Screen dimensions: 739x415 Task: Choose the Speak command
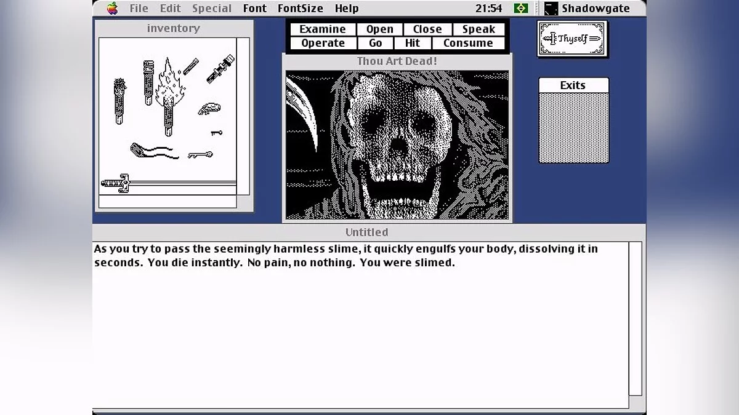pos(479,29)
